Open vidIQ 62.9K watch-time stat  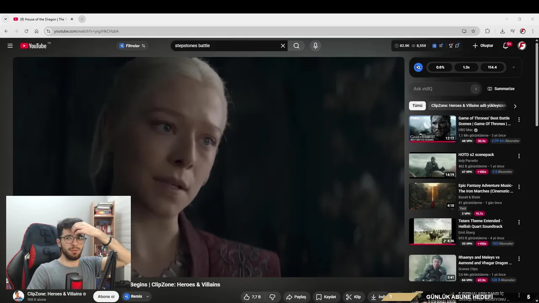pos(402,46)
